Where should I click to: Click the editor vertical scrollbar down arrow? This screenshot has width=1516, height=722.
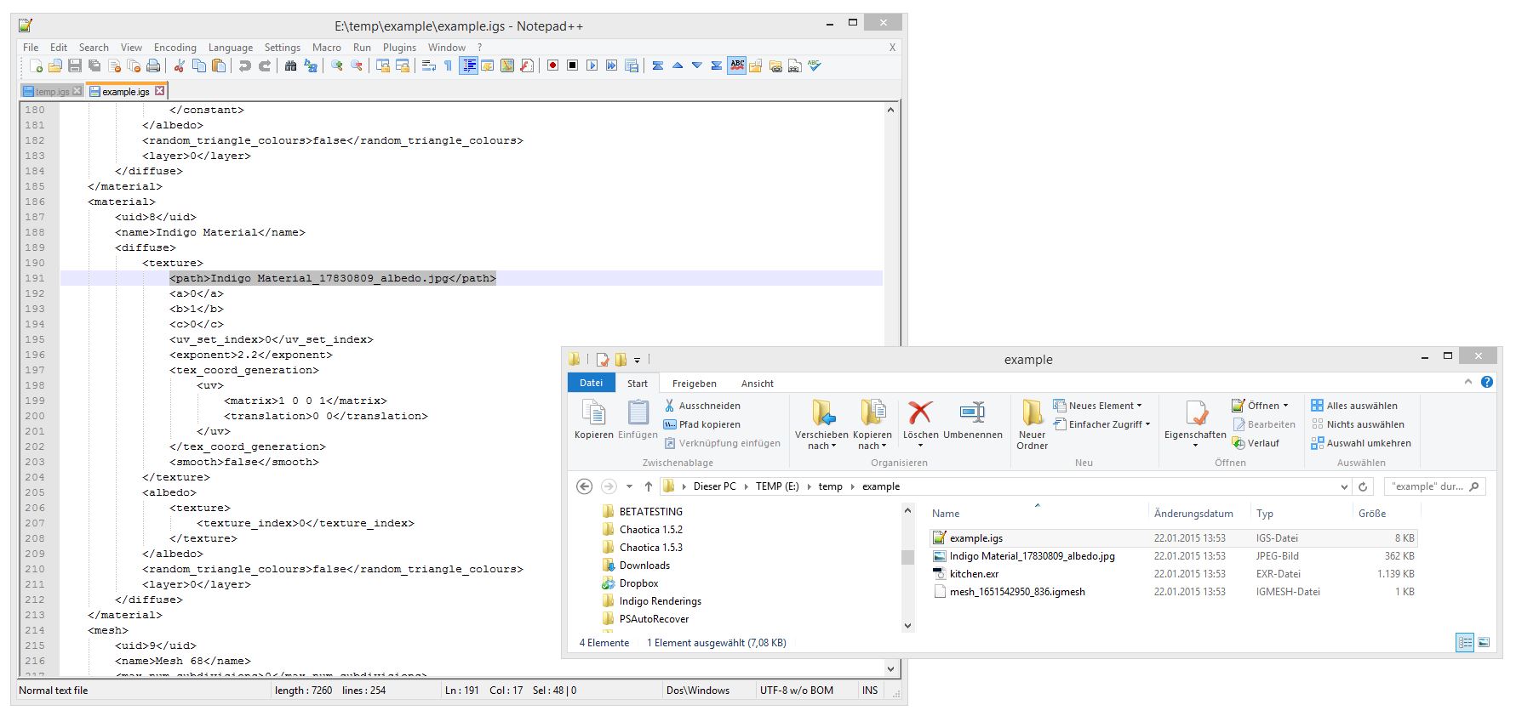tap(890, 668)
